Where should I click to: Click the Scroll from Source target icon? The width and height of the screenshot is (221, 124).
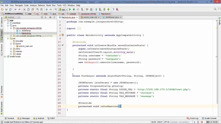[42, 17]
